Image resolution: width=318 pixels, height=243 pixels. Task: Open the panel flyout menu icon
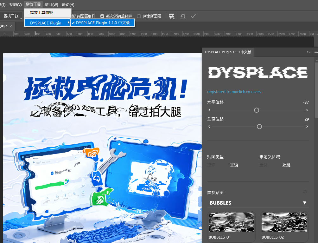(316, 52)
